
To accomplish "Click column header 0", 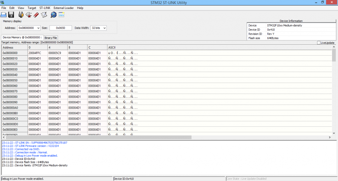I will click(38, 48).
